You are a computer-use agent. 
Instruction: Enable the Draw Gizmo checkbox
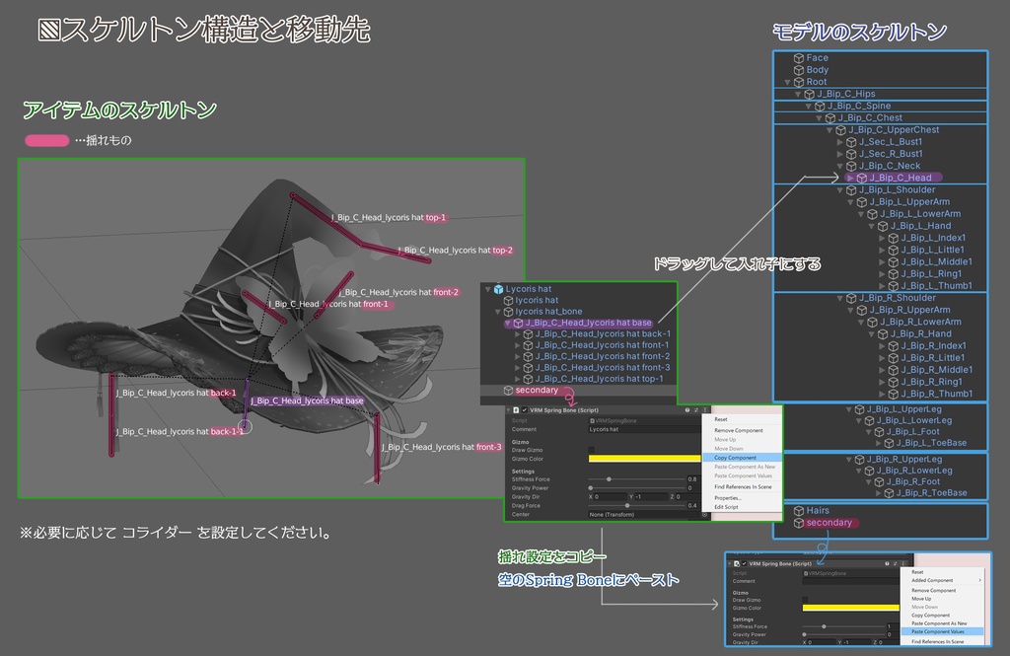[592, 450]
